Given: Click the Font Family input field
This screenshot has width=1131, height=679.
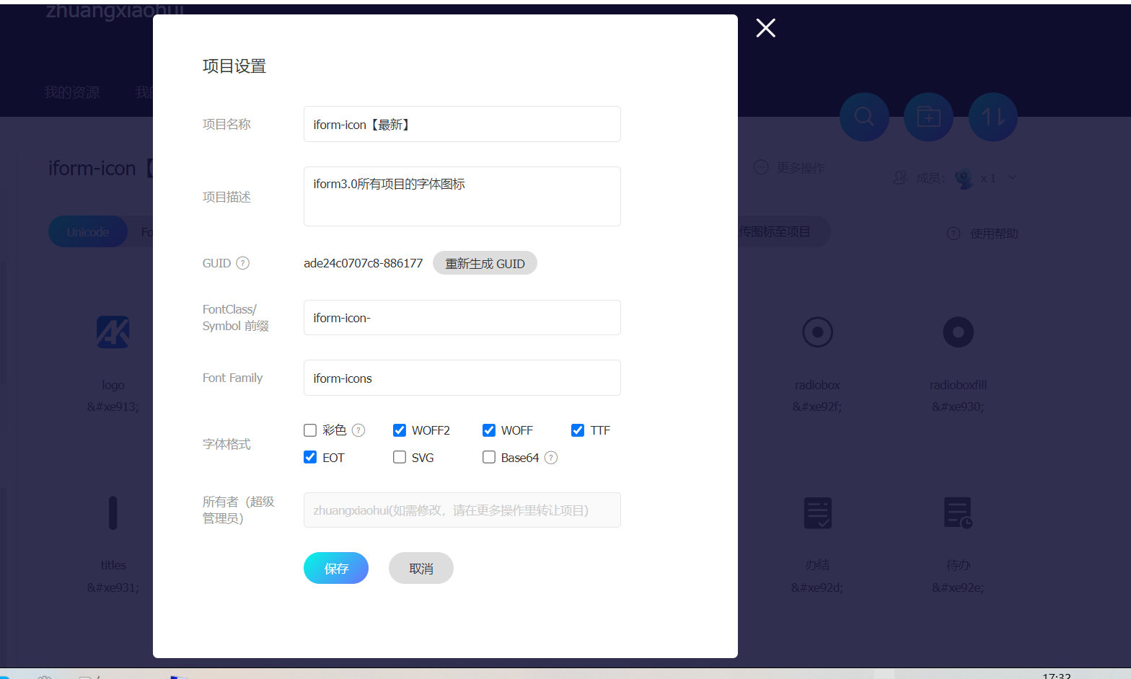Looking at the screenshot, I should (x=462, y=378).
